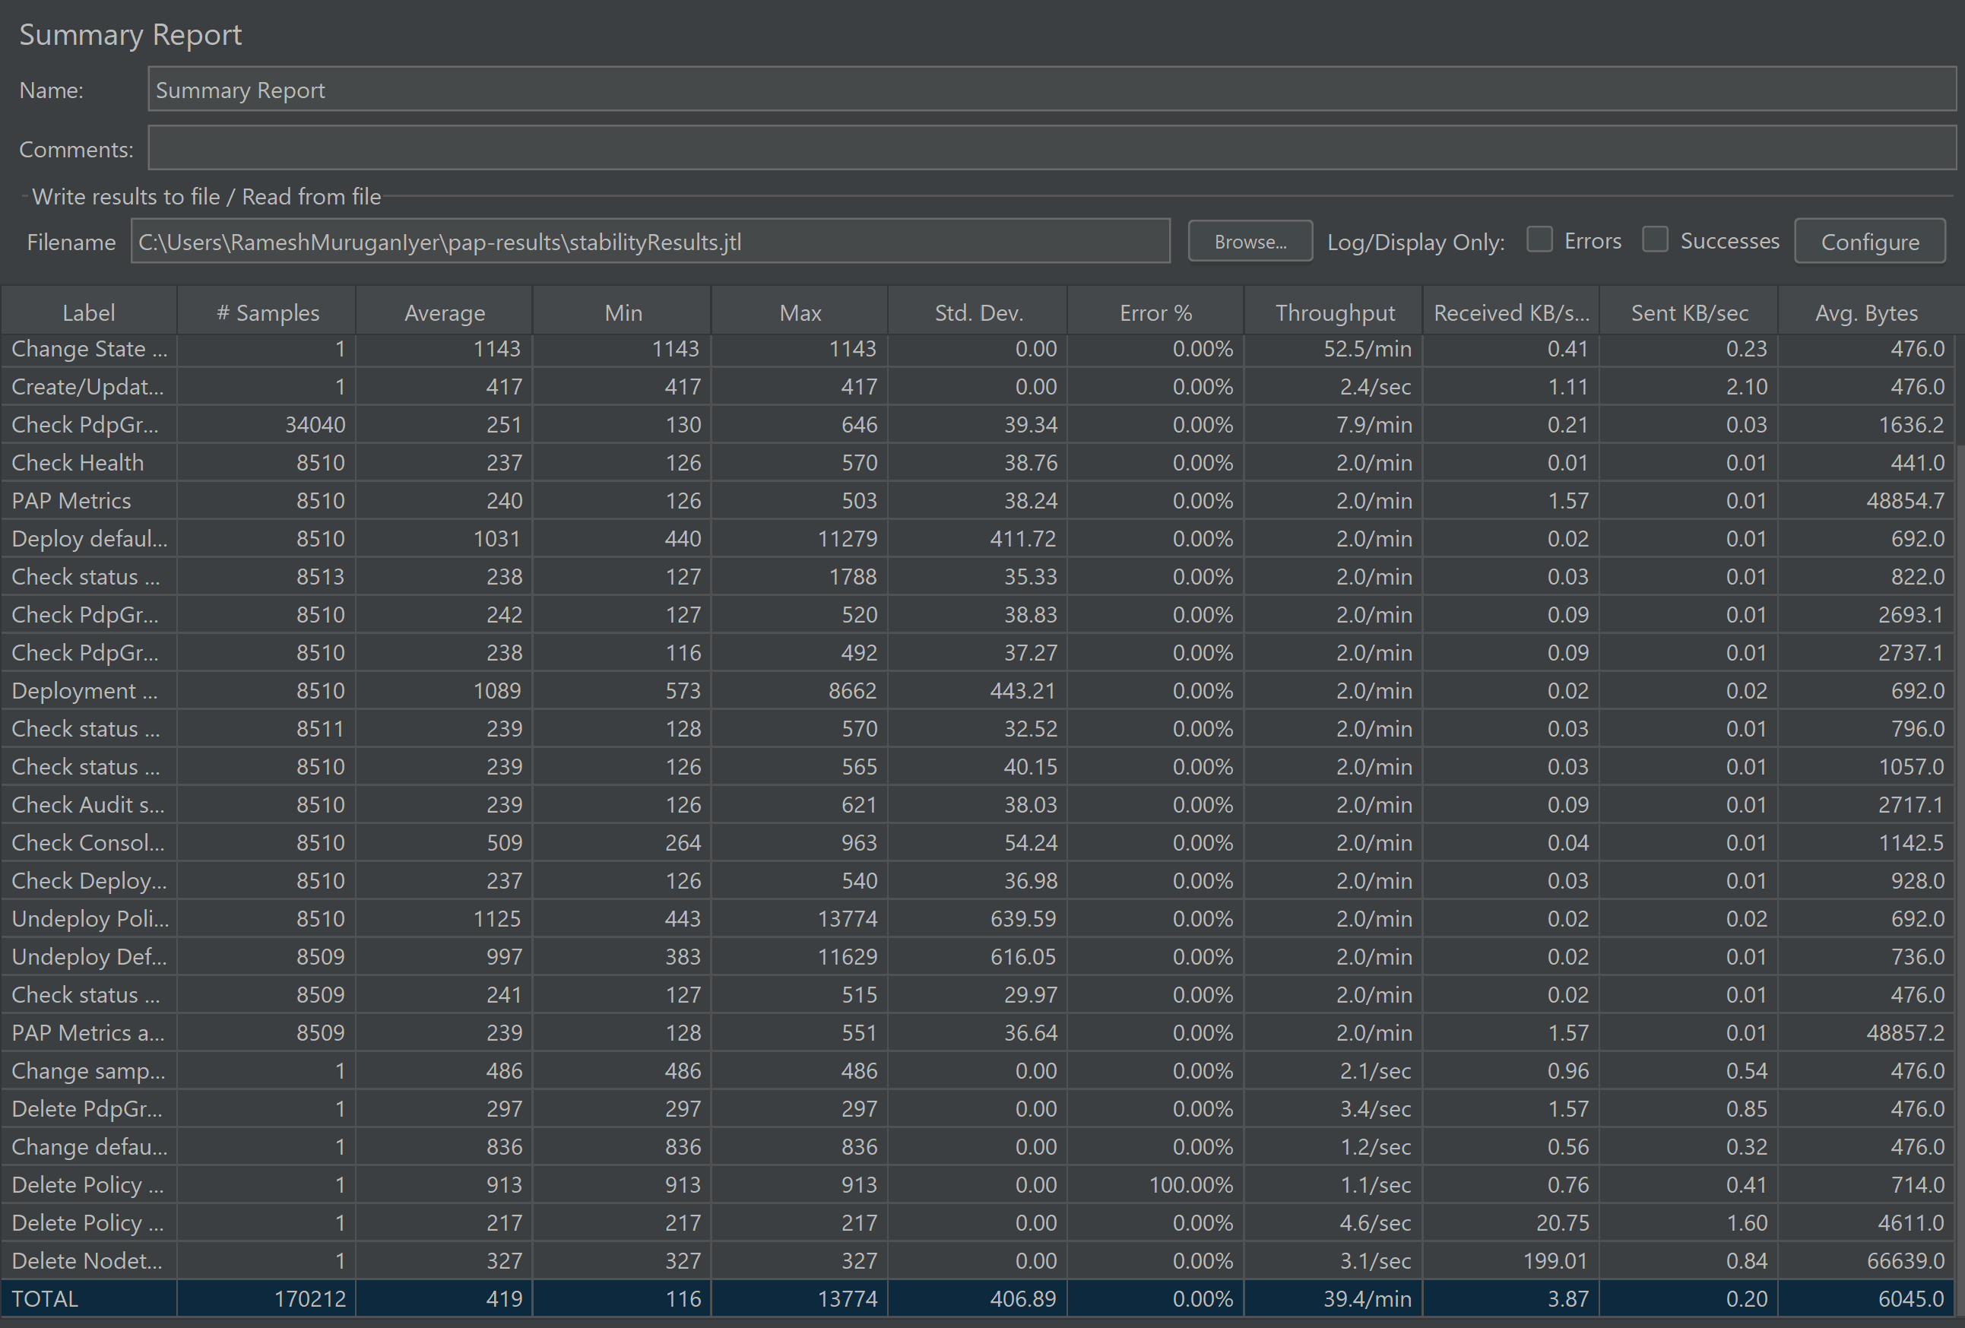Click the 199.01 received KB/sec cell
The image size is (1965, 1328).
click(1511, 1261)
